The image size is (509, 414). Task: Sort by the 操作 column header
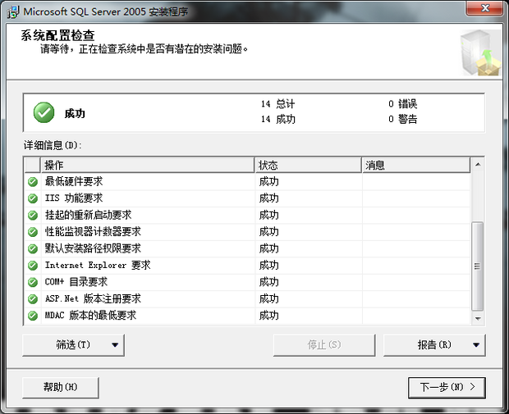148,165
